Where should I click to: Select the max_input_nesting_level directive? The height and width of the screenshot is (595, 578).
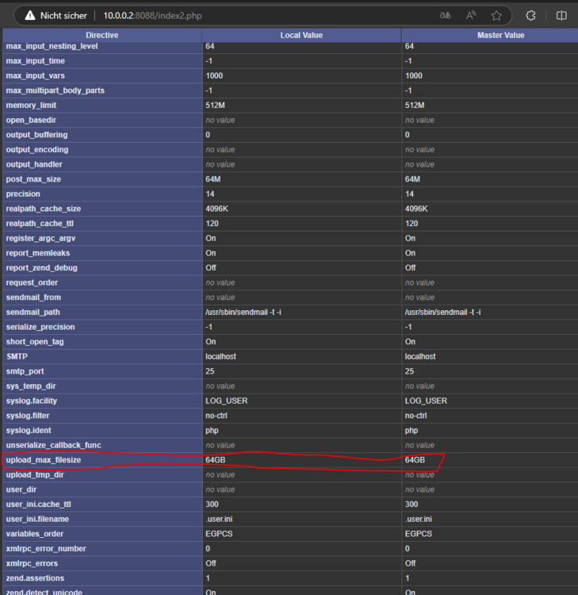[52, 46]
